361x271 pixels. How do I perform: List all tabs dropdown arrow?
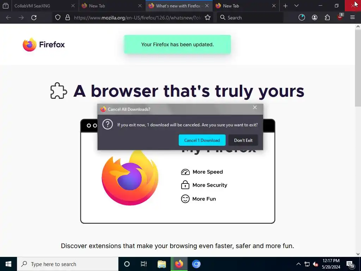click(x=296, y=6)
